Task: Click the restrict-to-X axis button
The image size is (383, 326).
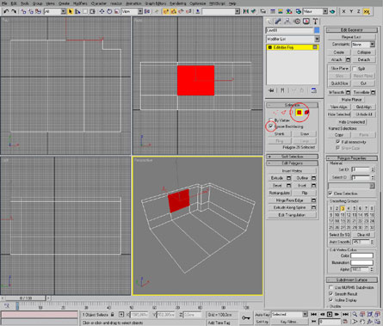Action: click(343, 11)
